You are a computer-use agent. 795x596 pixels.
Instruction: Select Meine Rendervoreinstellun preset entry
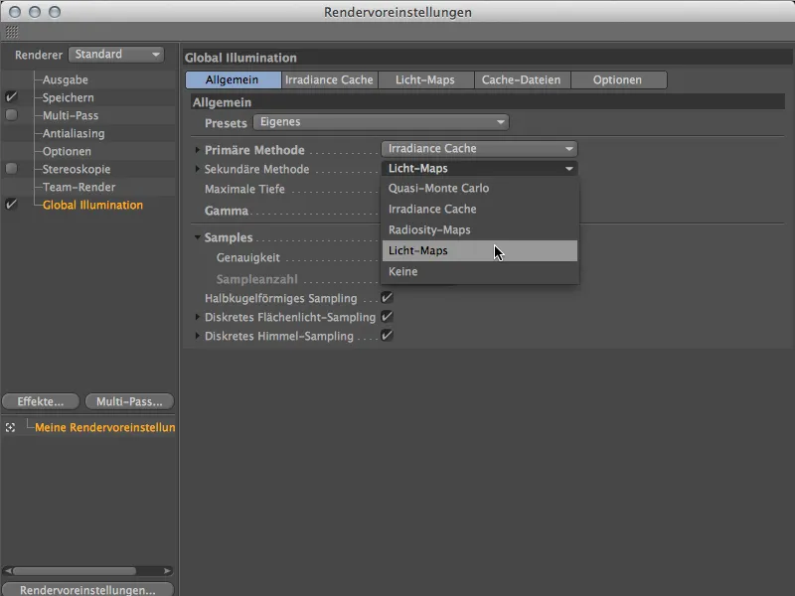(105, 427)
